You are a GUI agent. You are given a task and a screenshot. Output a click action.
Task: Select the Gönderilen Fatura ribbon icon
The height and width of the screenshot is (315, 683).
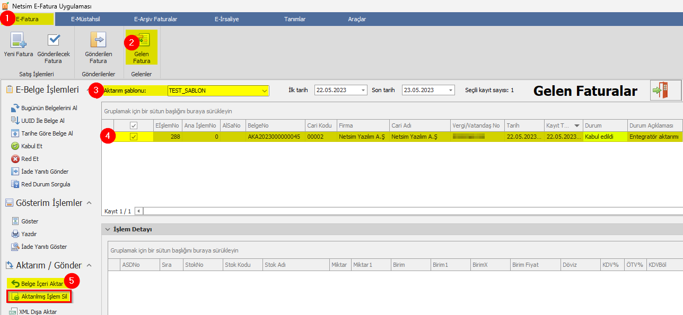click(x=98, y=48)
